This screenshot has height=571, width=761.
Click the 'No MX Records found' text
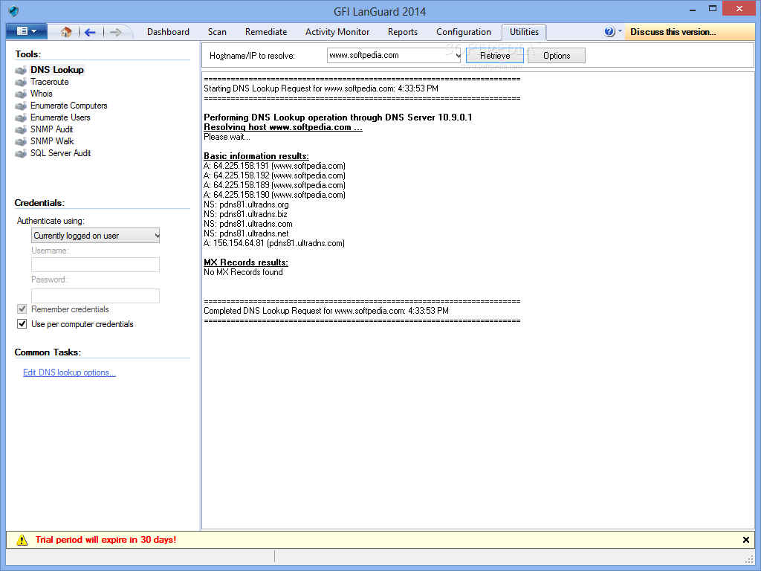click(243, 272)
